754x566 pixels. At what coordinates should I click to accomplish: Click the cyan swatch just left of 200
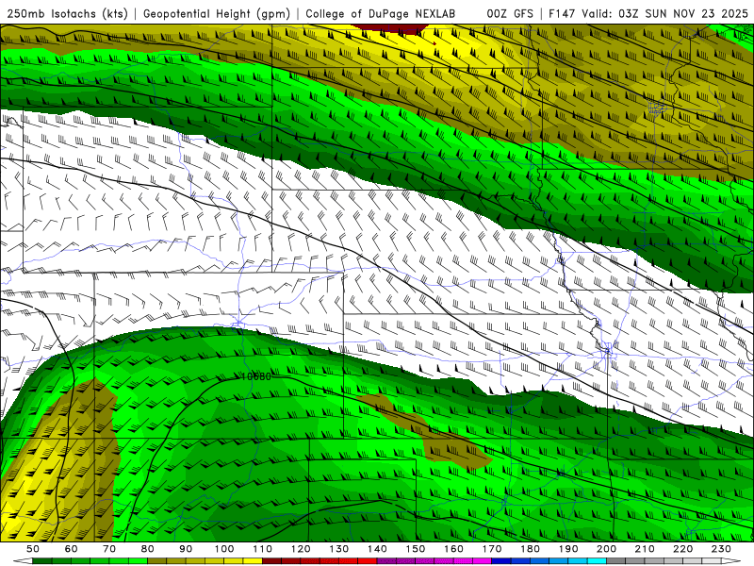tap(597, 560)
